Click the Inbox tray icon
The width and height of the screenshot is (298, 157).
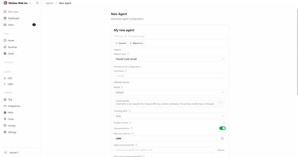click(x=5, y=25)
